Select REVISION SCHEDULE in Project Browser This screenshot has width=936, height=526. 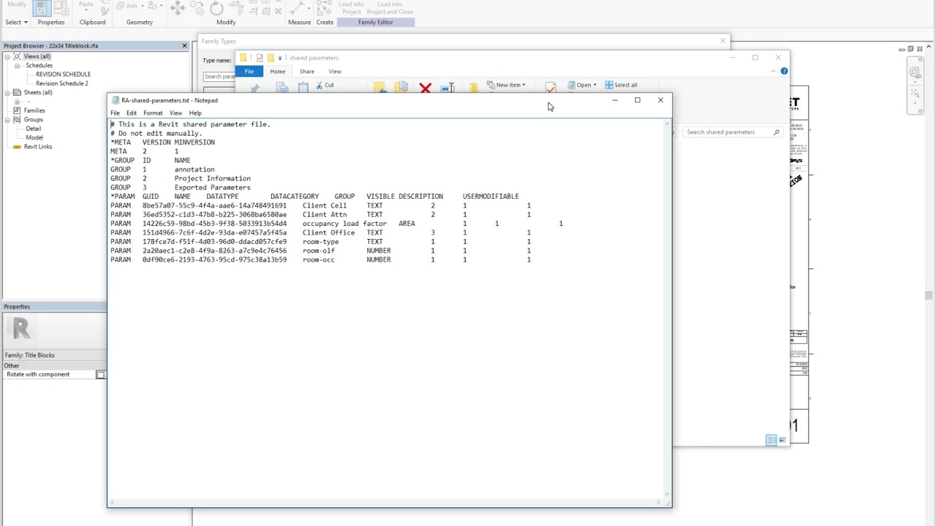63,75
